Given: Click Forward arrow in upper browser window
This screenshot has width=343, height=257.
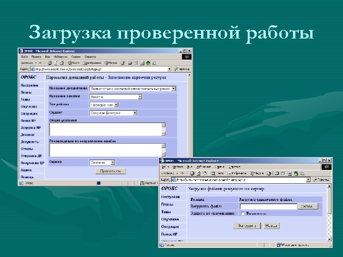Looking at the screenshot, I should coord(40,63).
